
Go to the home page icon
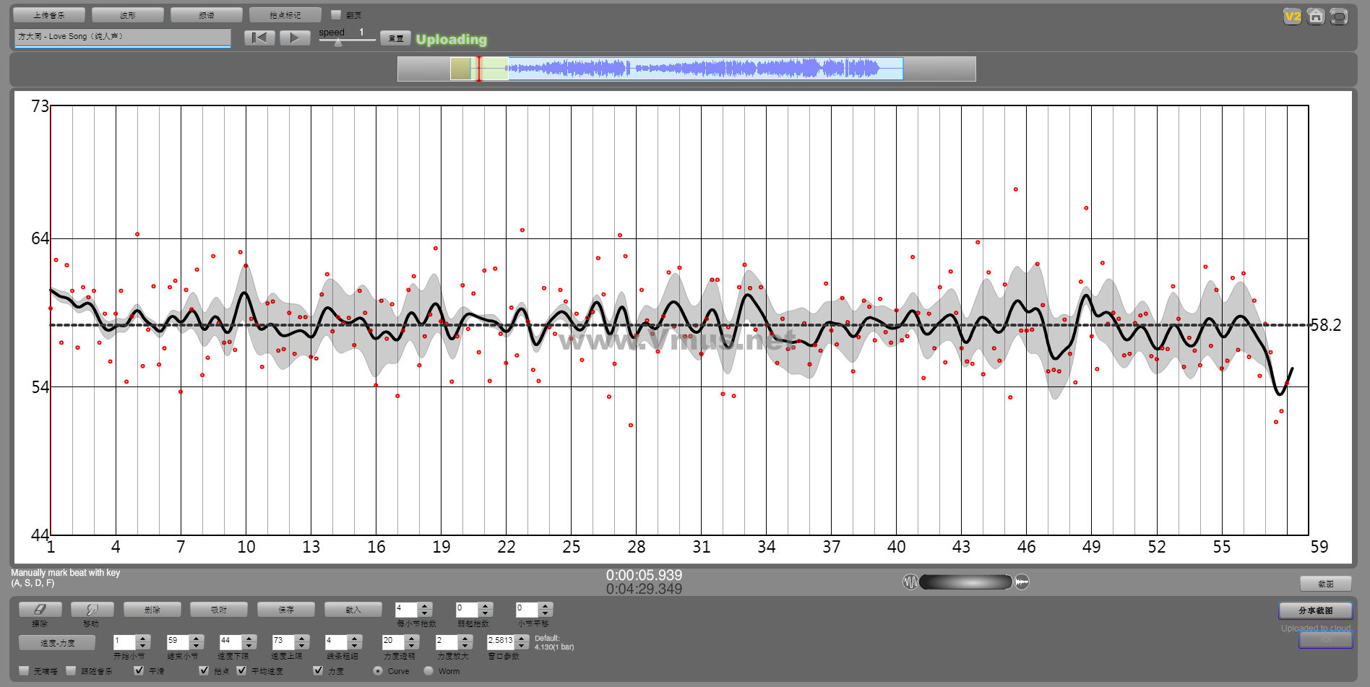click(x=1316, y=17)
